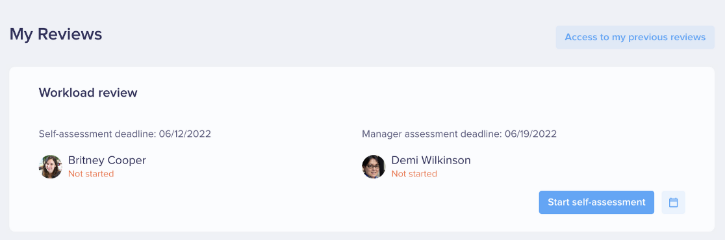Click gray page background beside My Reviews heading
Screen dimensions: 725x240
coord(324,34)
